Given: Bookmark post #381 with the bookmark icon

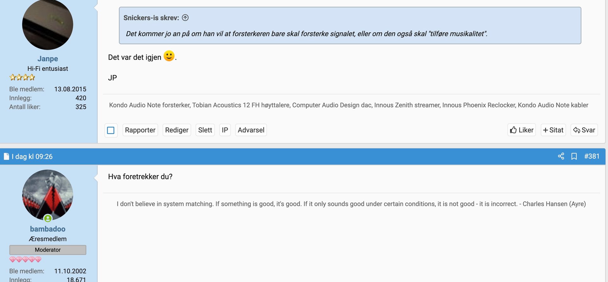Looking at the screenshot, I should click(574, 156).
